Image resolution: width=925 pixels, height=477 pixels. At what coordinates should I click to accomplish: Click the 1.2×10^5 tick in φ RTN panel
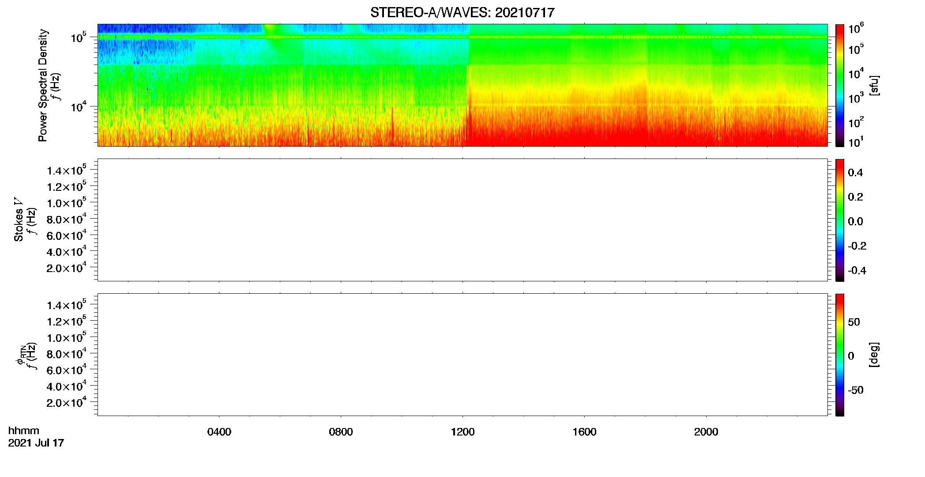[67, 321]
